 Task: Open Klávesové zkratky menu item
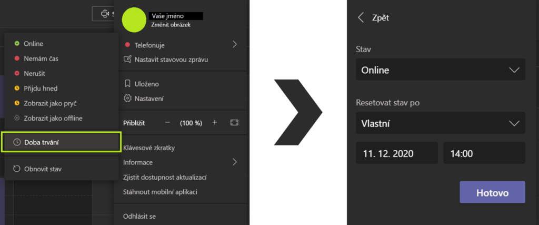pyautogui.click(x=149, y=148)
